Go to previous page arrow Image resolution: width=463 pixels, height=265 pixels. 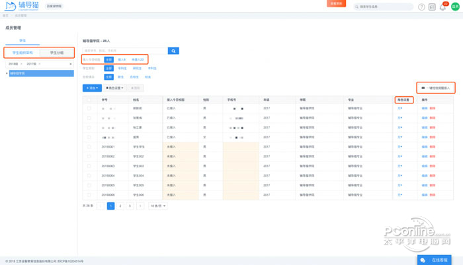tap(101, 206)
